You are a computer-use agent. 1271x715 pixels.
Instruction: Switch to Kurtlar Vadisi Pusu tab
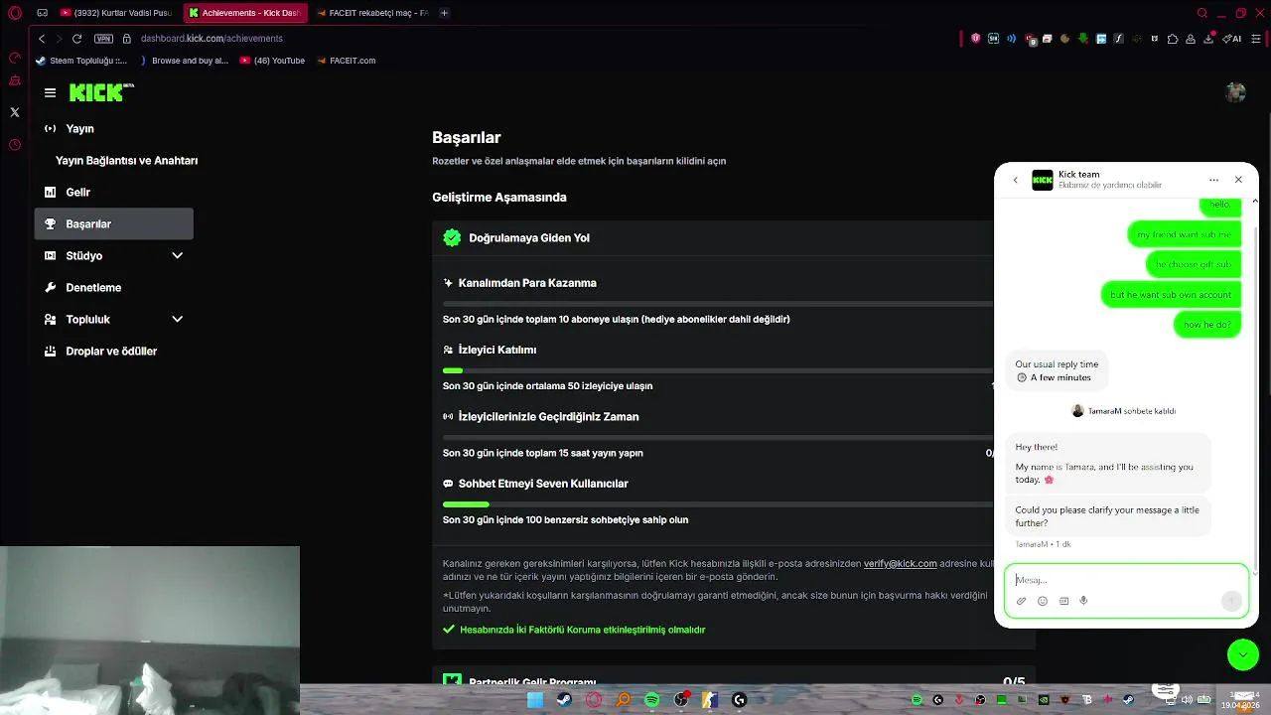117,13
